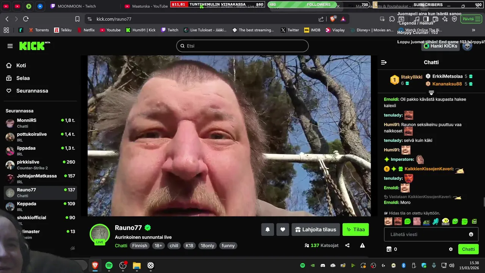Screen dimensions: 485x273
Task: Open the Twitter bookmark
Action: point(290,30)
